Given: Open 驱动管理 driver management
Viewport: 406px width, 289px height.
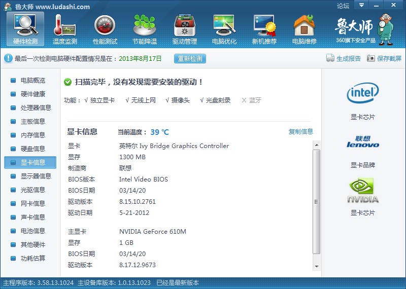Looking at the screenshot, I should point(185,29).
